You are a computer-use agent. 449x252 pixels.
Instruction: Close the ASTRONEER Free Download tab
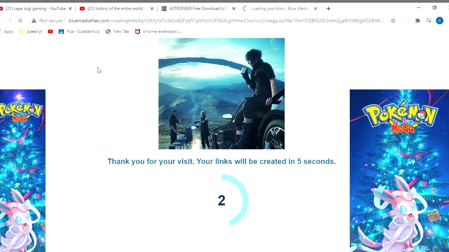(x=234, y=8)
